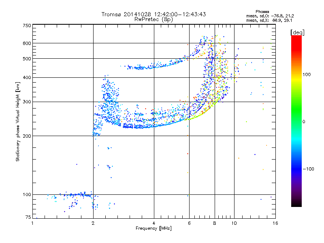Click the x-axis label '1'

(32, 223)
